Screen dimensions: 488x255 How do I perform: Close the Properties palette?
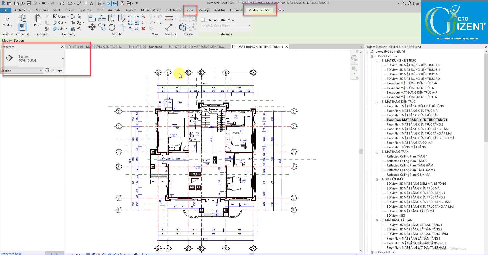pyautogui.click(x=62, y=47)
